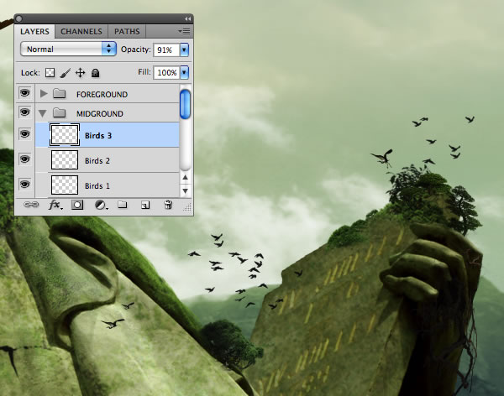The height and width of the screenshot is (396, 504).
Task: Click the layers list scrollbar thumb
Action: pos(185,104)
